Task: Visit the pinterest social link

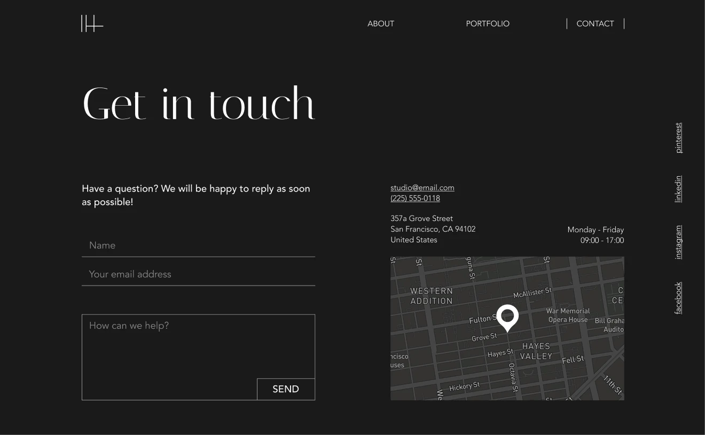Action: (x=678, y=138)
